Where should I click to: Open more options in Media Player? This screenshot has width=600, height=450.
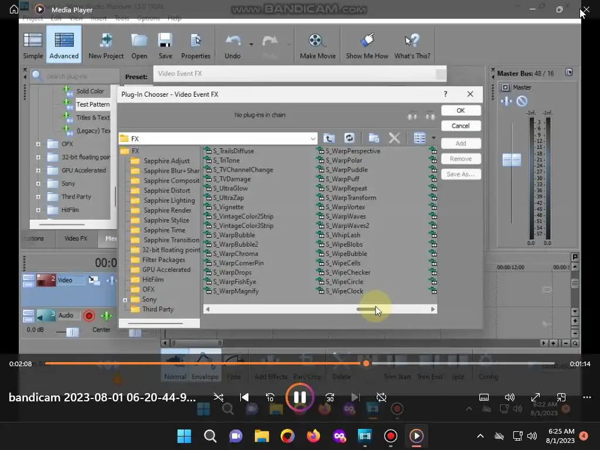click(587, 398)
